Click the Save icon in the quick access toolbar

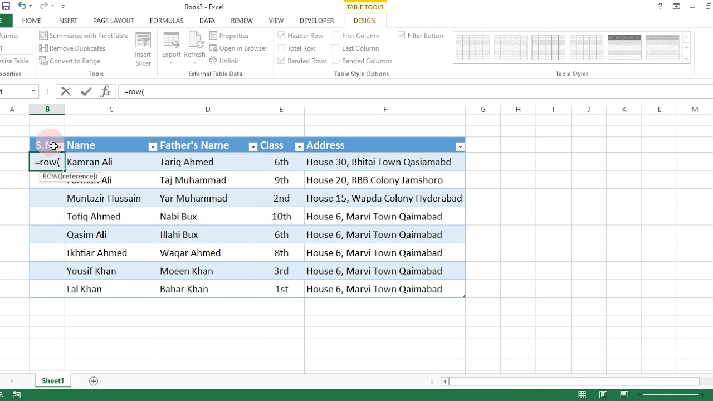click(6, 7)
